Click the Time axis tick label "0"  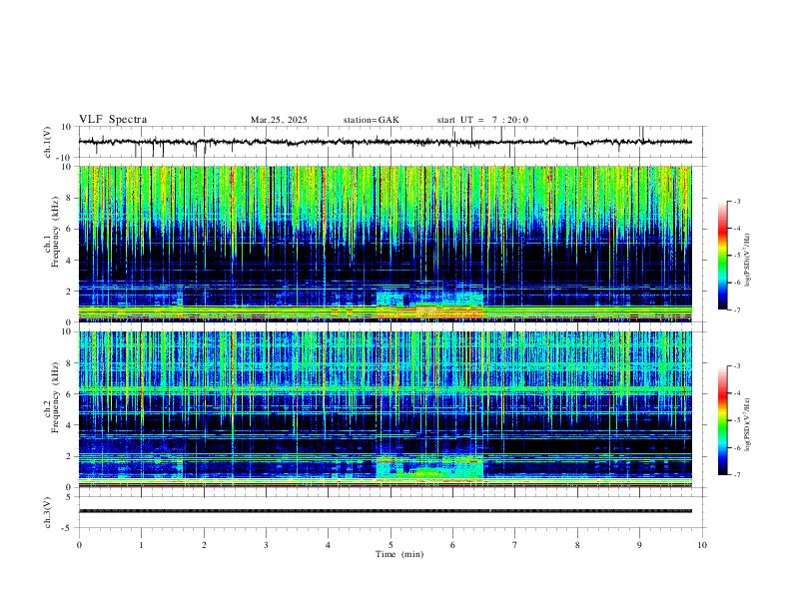(x=79, y=545)
